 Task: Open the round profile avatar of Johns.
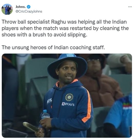tap(7, 9)
